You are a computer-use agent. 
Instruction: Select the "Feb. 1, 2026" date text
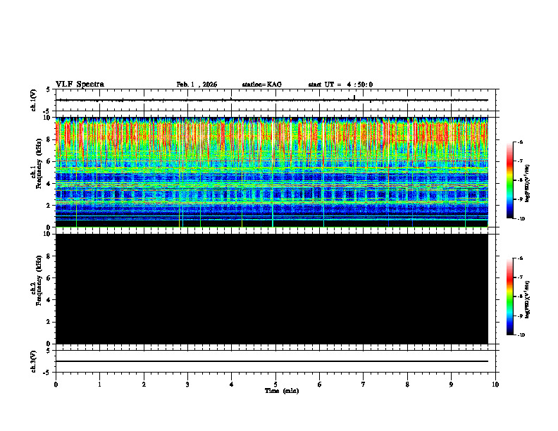197,85
